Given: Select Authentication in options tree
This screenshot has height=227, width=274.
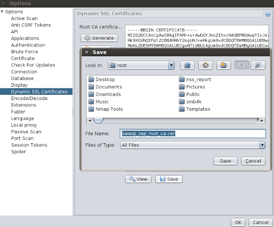Looking at the screenshot, I should 28,45.
